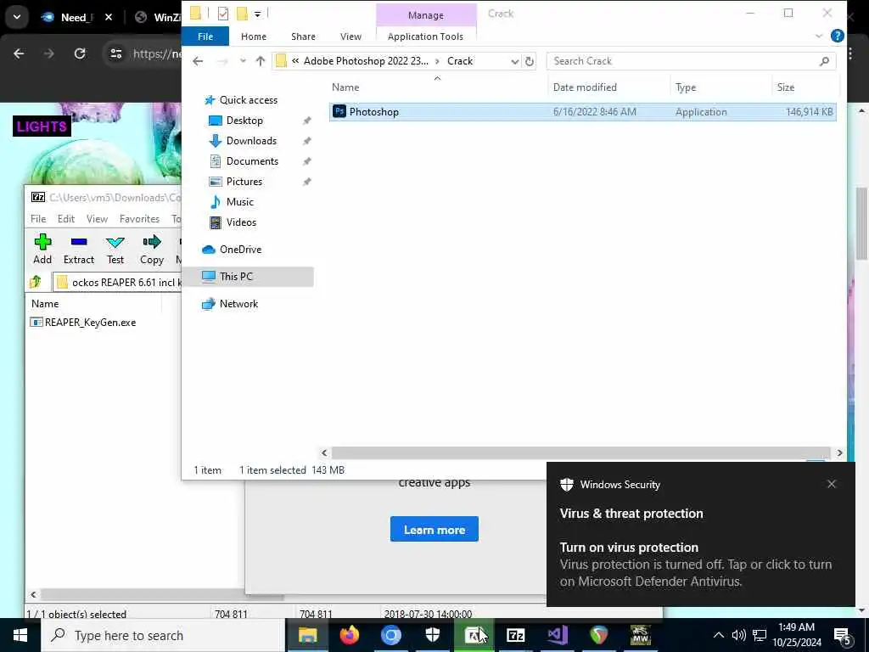The image size is (869, 652).
Task: Select the Manage contextual tab
Action: click(426, 15)
